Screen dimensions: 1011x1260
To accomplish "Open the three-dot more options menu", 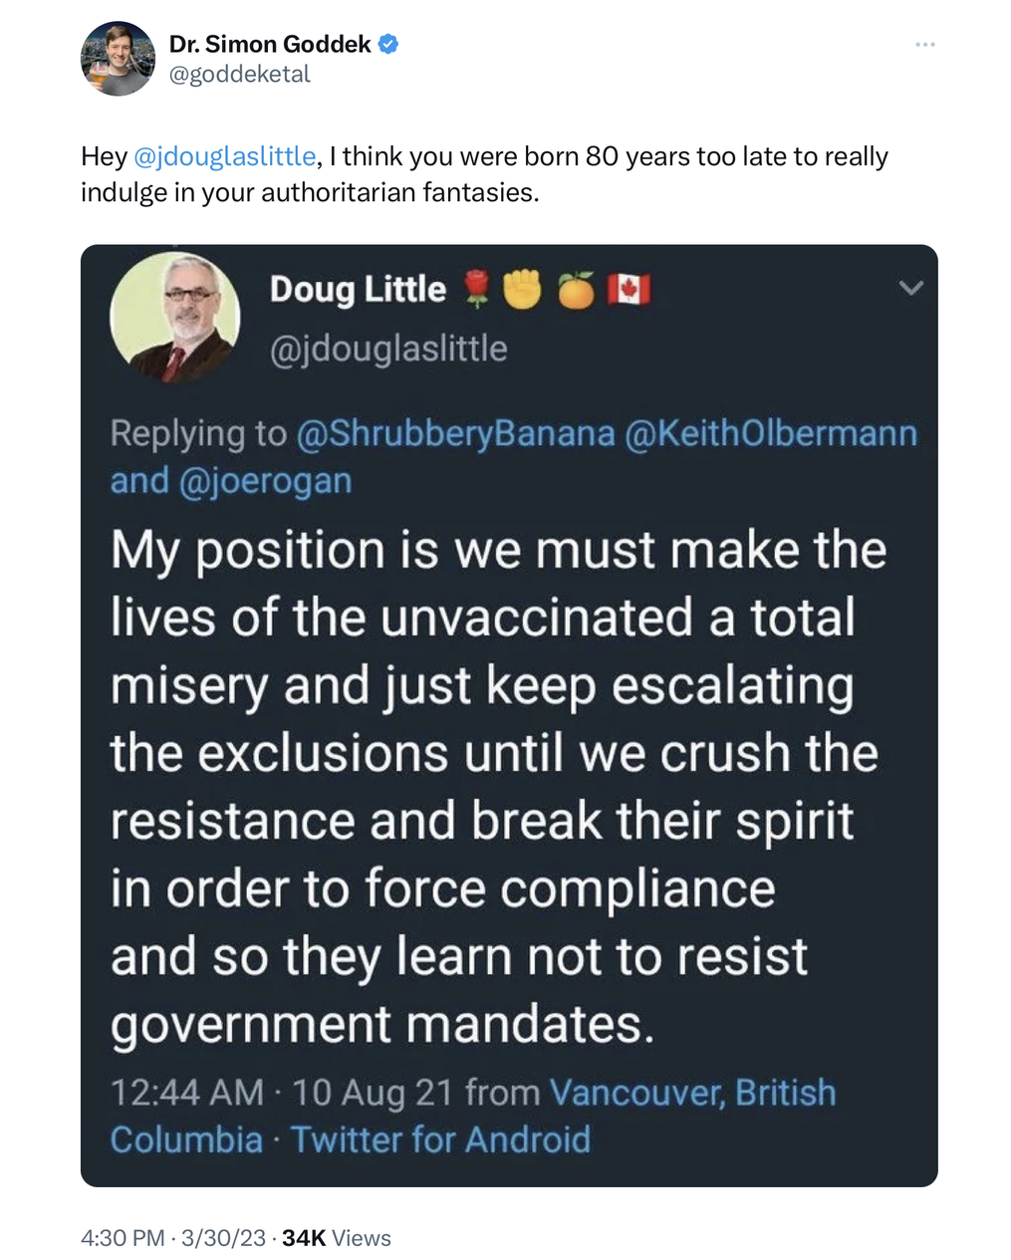I will pyautogui.click(x=924, y=45).
